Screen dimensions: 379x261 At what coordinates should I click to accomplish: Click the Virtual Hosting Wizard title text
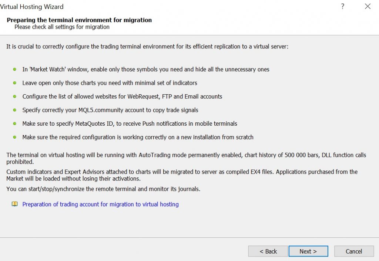[32, 7]
